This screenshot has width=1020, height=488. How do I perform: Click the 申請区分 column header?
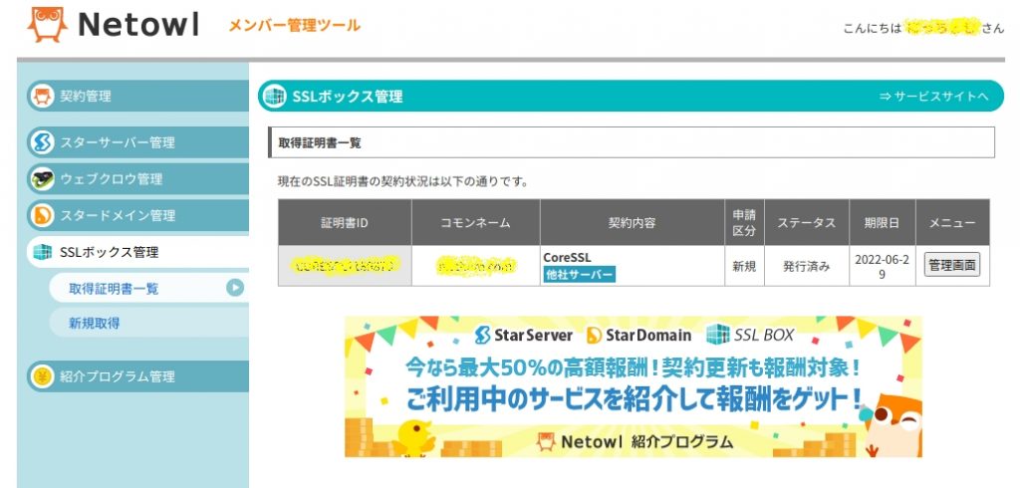745,222
